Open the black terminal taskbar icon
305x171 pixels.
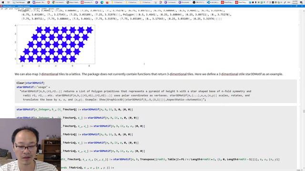point(29,2)
